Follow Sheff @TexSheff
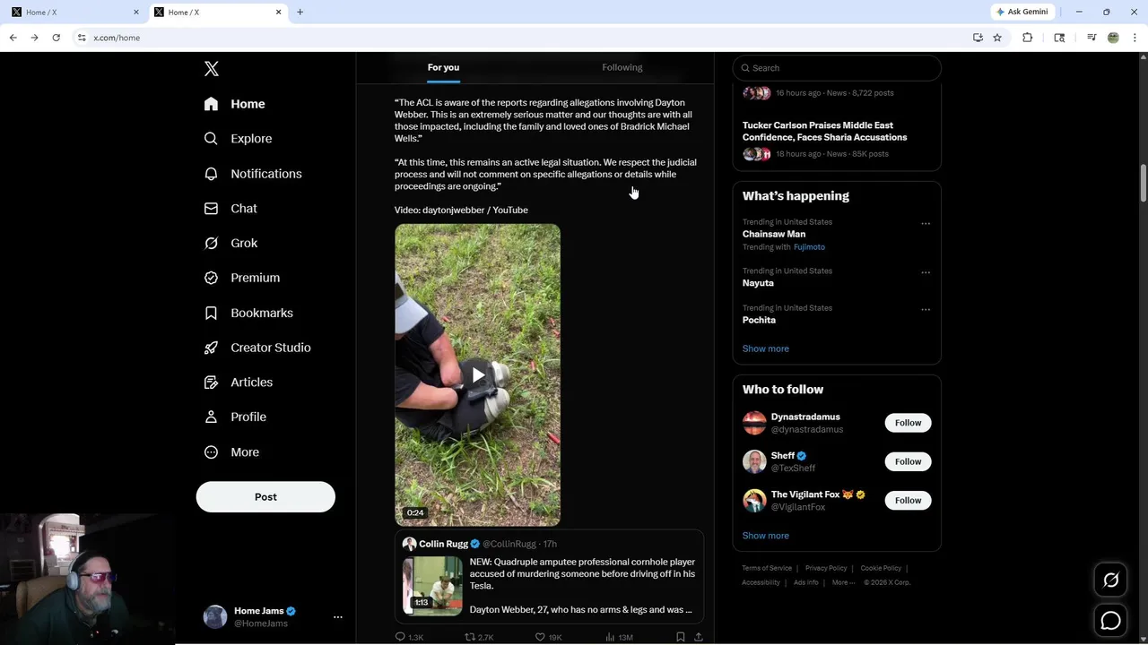This screenshot has height=645, width=1148. (908, 461)
